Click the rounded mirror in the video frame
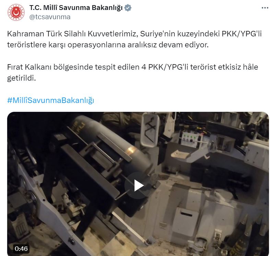 pyautogui.click(x=150, y=130)
